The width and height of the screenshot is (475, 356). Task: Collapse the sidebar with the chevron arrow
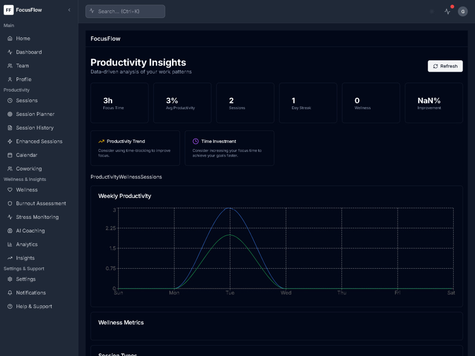pyautogui.click(x=69, y=10)
